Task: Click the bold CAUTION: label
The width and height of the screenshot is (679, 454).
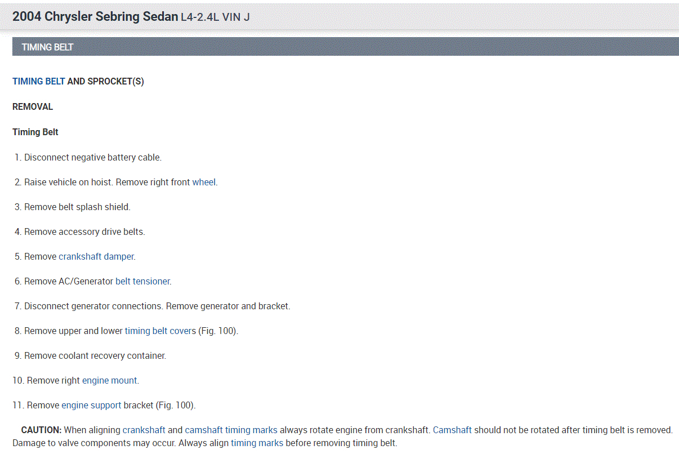Action: point(41,430)
